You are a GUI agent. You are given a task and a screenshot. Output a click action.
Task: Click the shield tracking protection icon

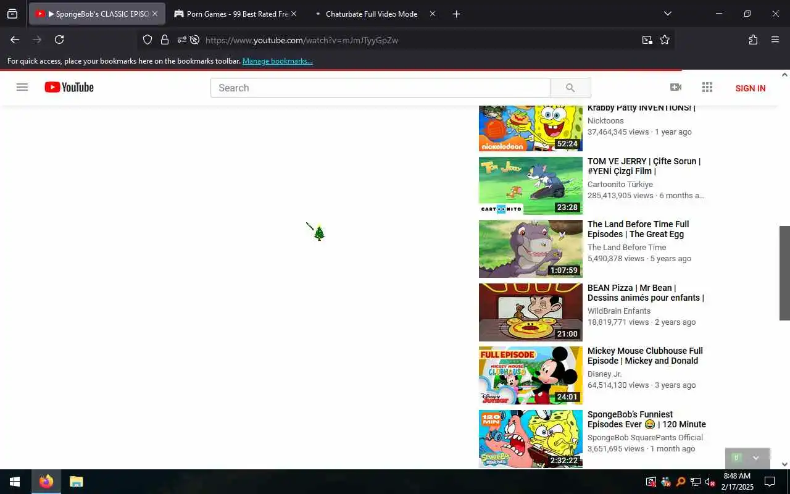(148, 40)
